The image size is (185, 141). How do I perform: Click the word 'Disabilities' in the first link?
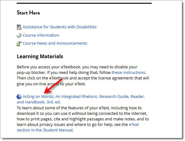[x=86, y=27]
